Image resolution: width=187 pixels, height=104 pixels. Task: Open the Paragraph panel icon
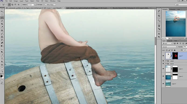[x=159, y=37]
